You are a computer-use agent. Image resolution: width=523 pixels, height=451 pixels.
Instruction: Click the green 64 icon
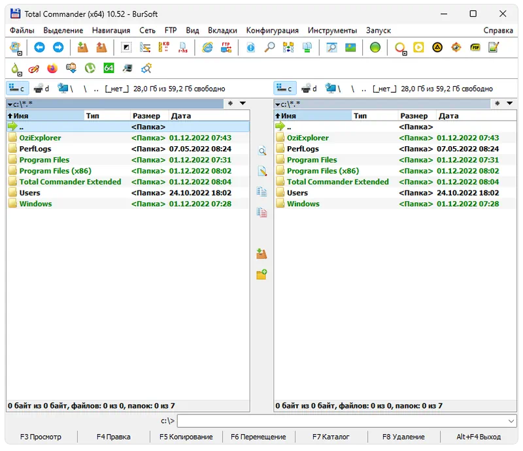(109, 69)
